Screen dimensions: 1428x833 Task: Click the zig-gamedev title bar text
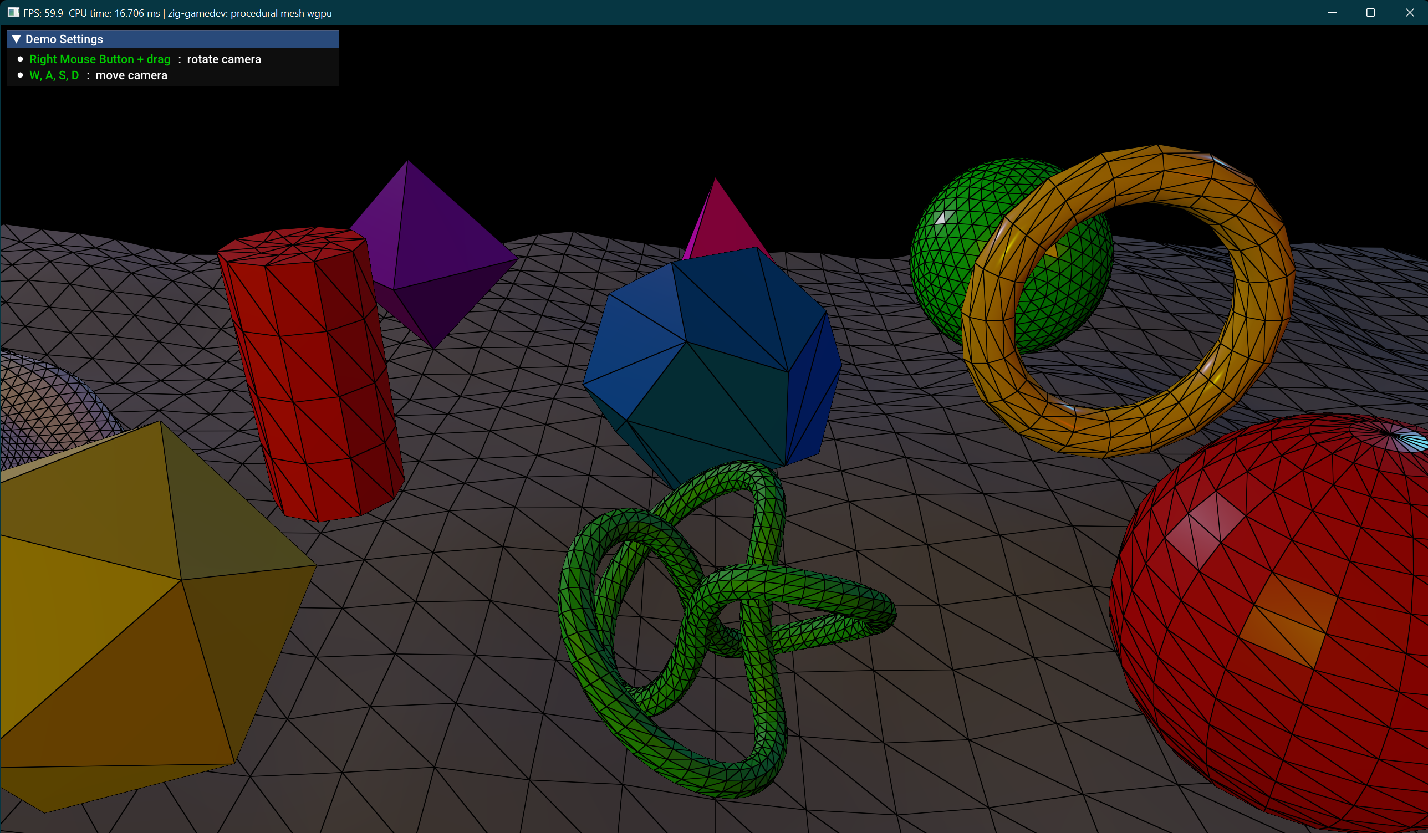(x=249, y=13)
